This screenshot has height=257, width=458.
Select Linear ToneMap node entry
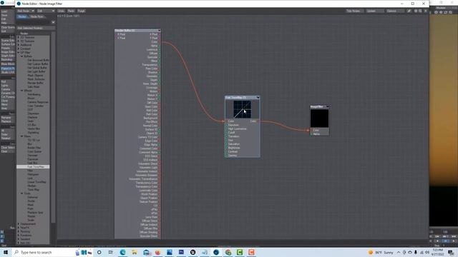pyautogui.click(x=36, y=182)
